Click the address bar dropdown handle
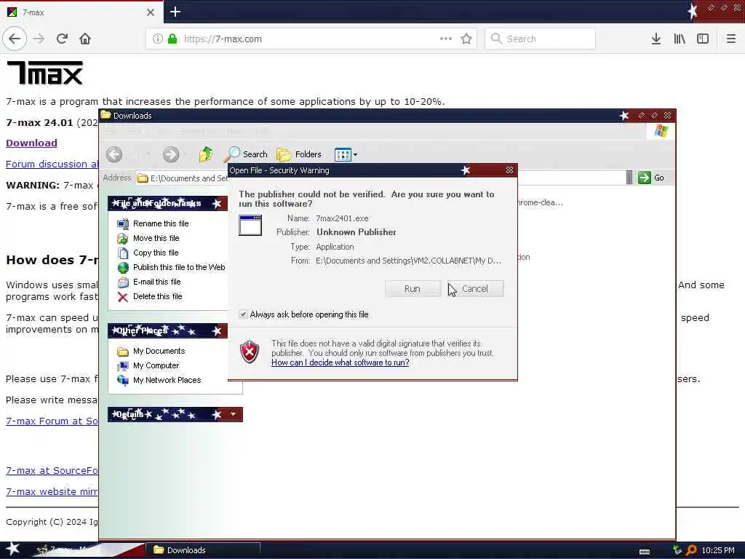 629,178
